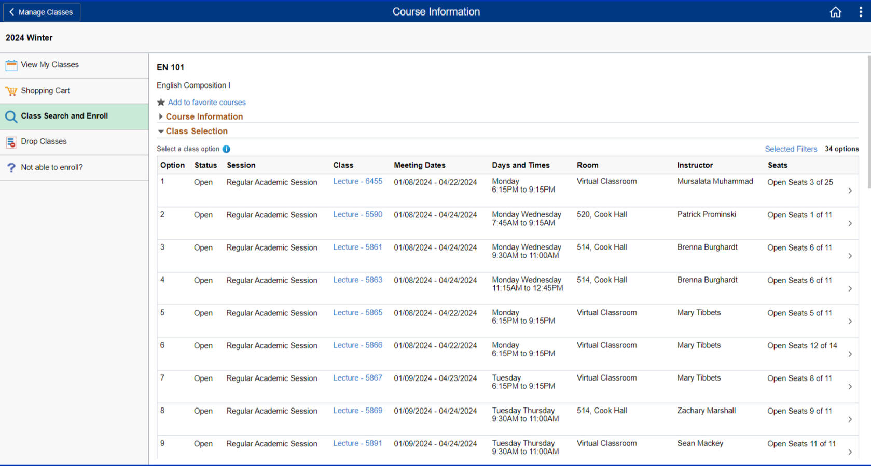Click the Home icon in header
871x466 pixels.
point(835,12)
